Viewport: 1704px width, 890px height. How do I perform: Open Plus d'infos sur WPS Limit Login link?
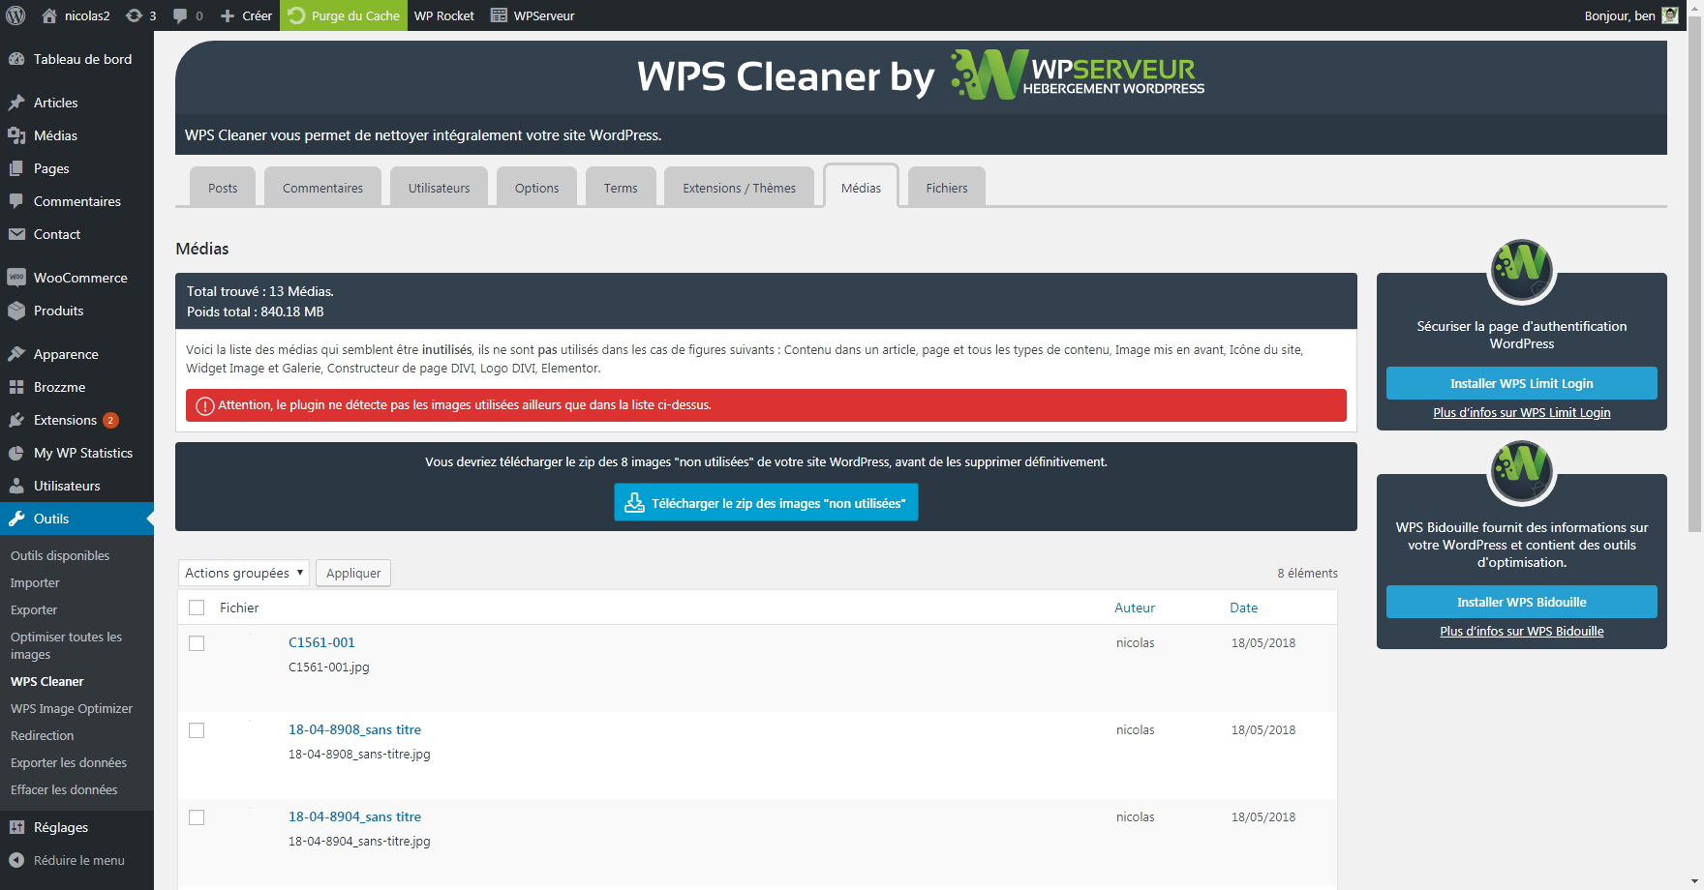coord(1521,412)
